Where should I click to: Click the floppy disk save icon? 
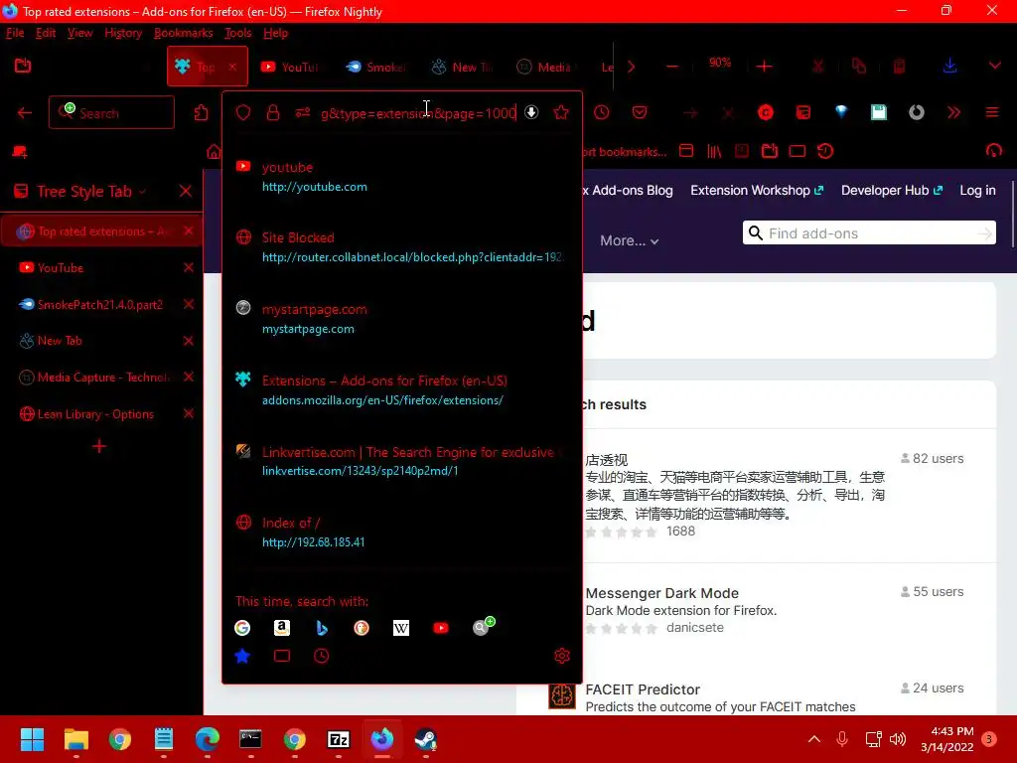[879, 112]
